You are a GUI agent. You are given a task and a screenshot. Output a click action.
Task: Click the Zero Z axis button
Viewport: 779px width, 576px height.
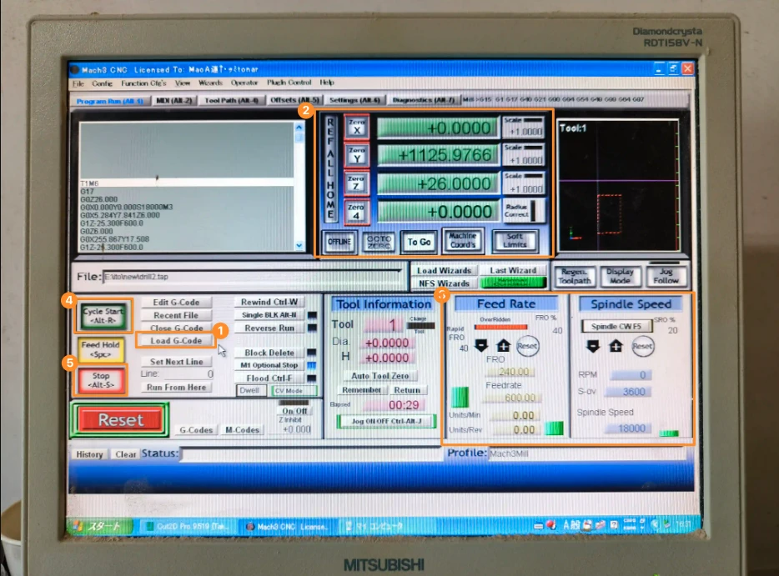pos(356,183)
